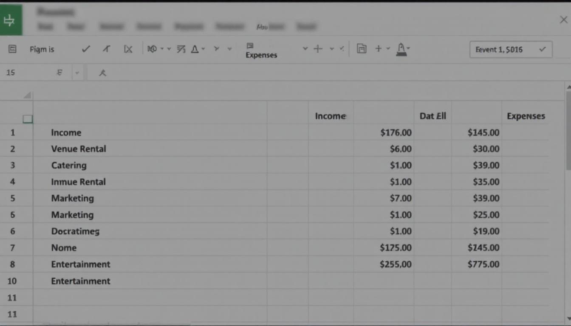Click the plus icon beside the save icon
The height and width of the screenshot is (326, 571).
(x=378, y=49)
